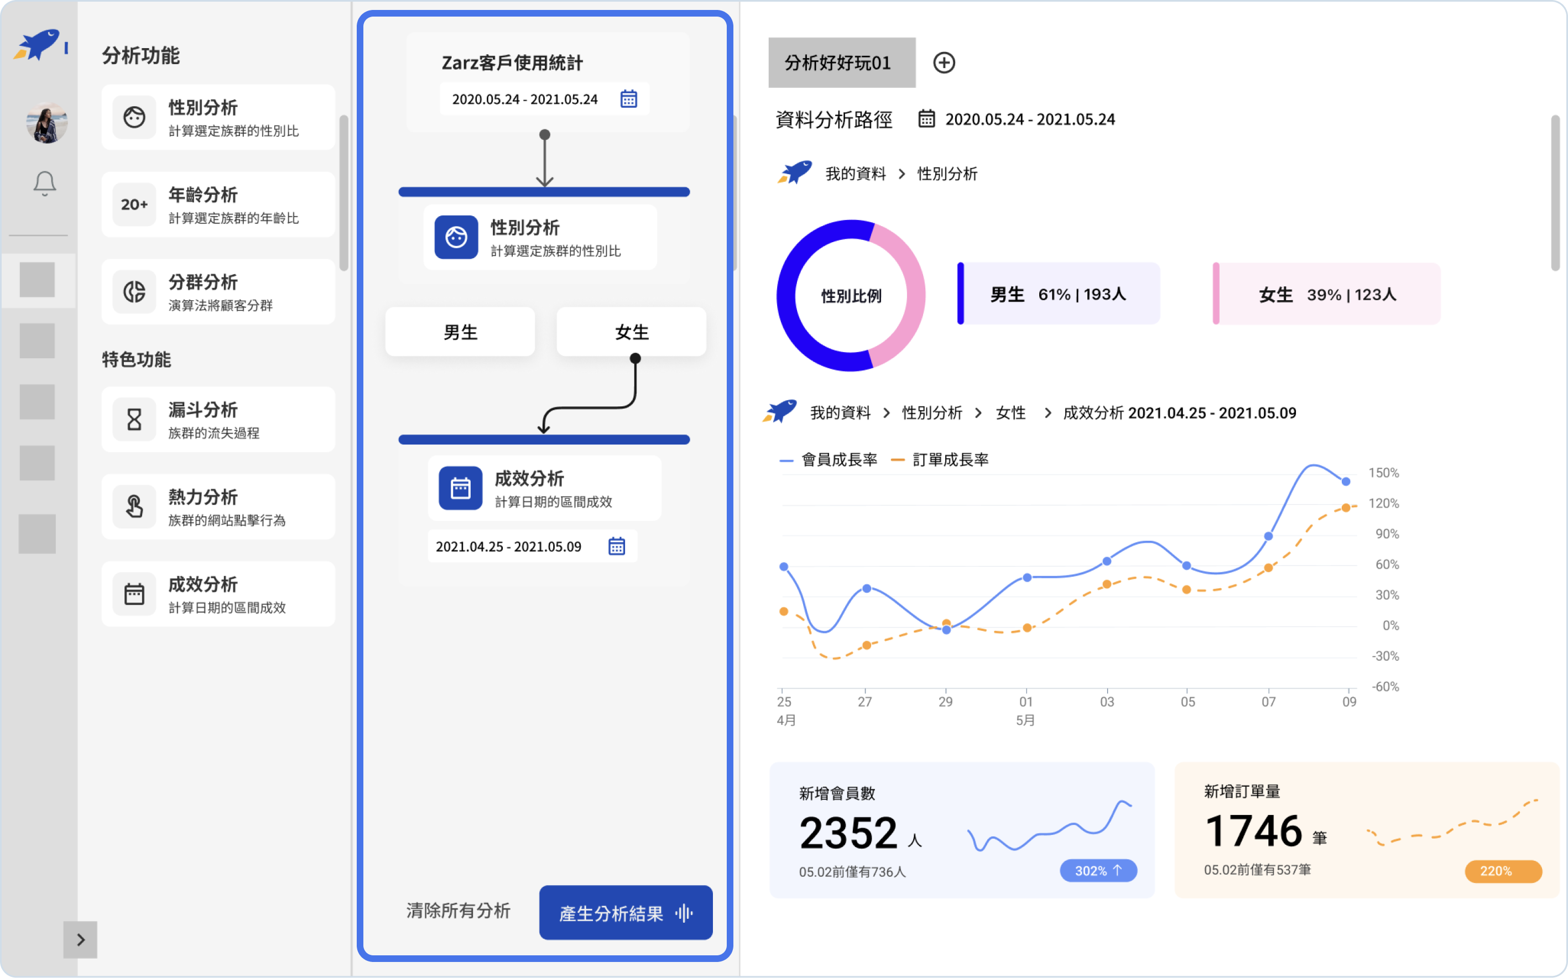Click the calendar icon of 成效分析 in feature list

tap(134, 594)
